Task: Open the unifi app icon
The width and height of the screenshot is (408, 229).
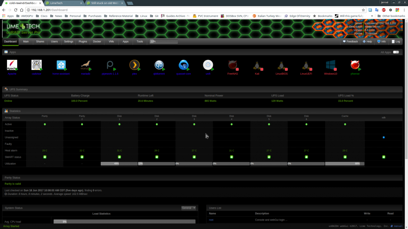Action: (208, 65)
